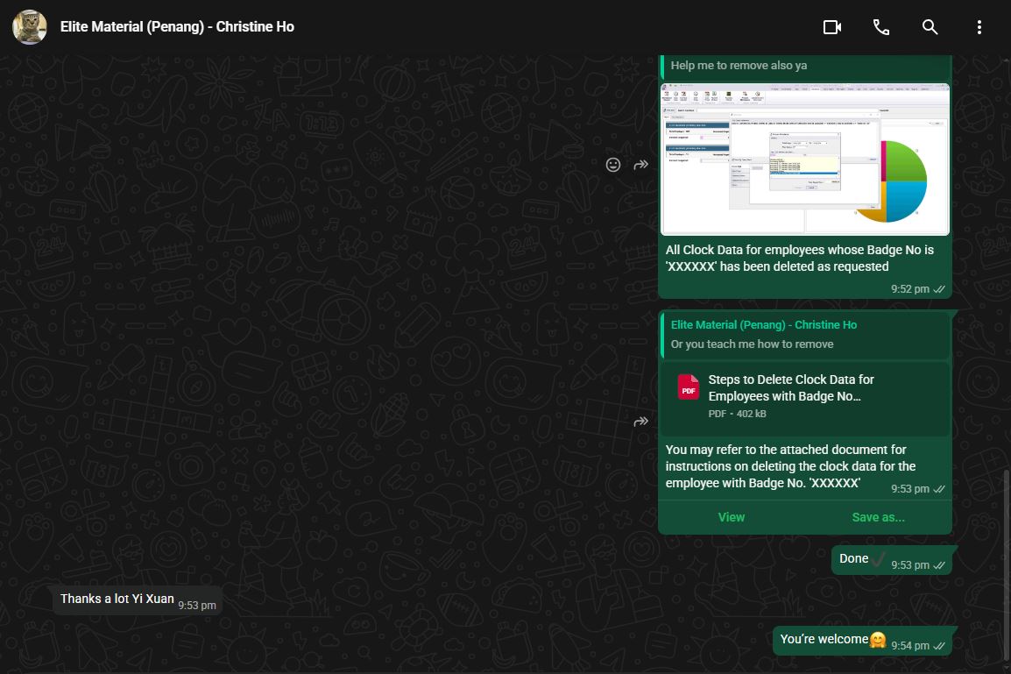The width and height of the screenshot is (1011, 674).
Task: Open search in this chat
Action: pyautogui.click(x=930, y=27)
